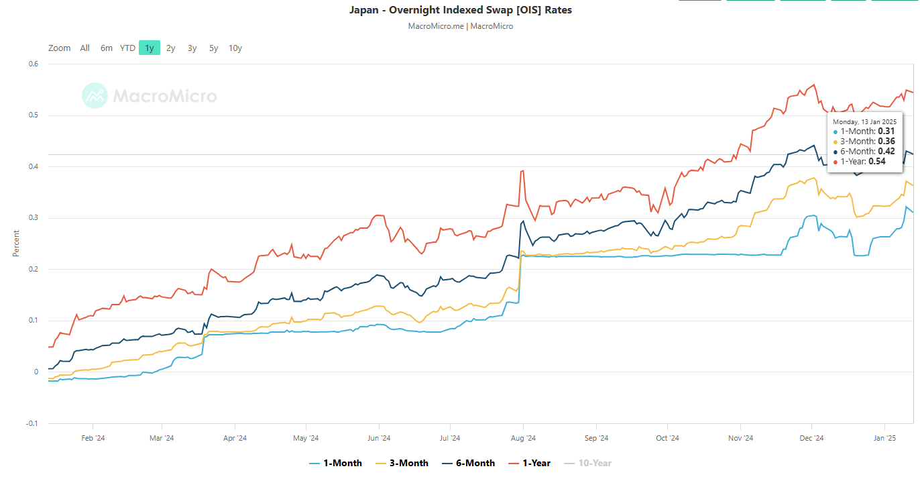Click the Japan OIS Rates chart title

[460, 10]
